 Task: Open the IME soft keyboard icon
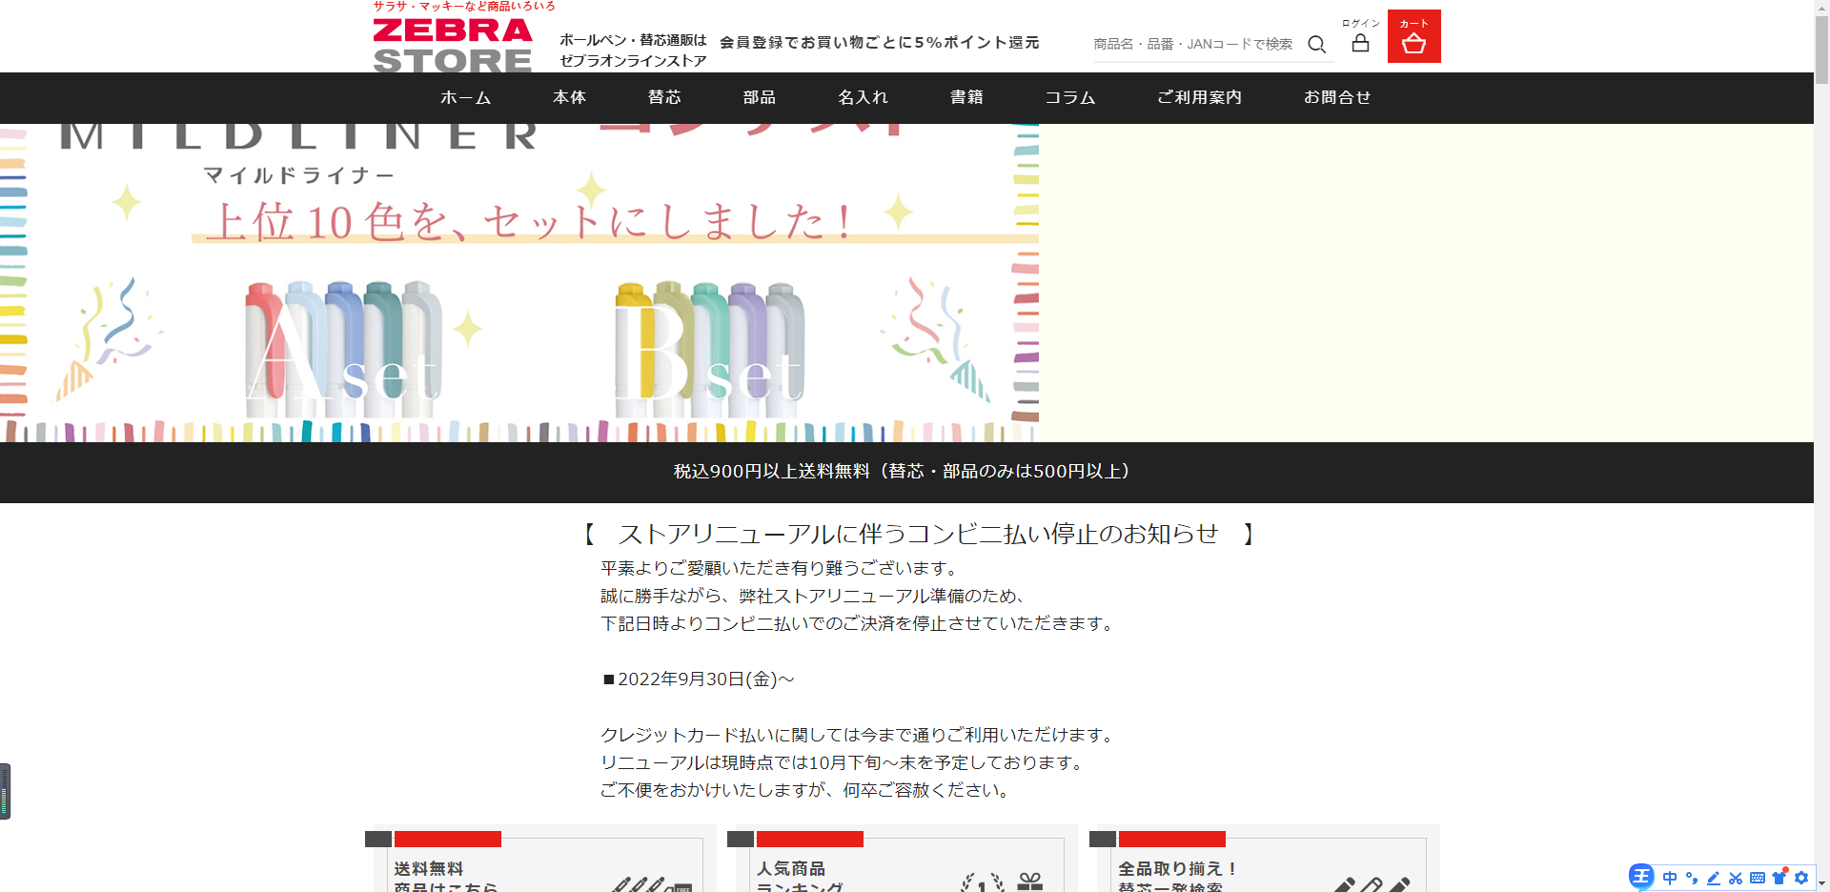point(1758,878)
